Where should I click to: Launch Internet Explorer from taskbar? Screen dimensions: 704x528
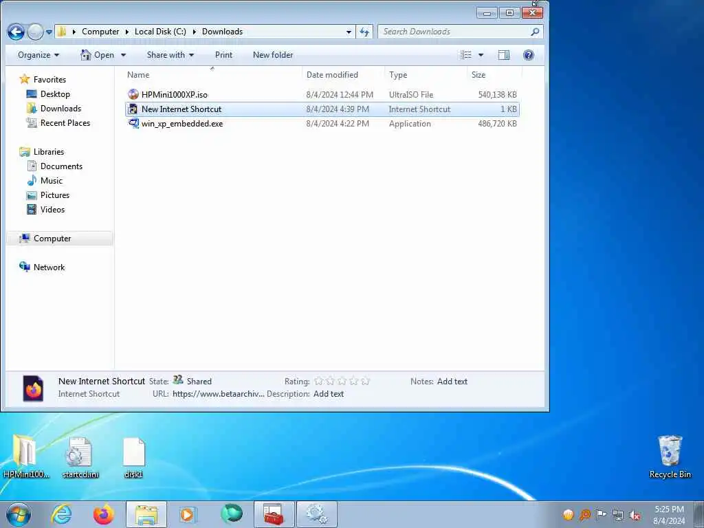(61, 514)
